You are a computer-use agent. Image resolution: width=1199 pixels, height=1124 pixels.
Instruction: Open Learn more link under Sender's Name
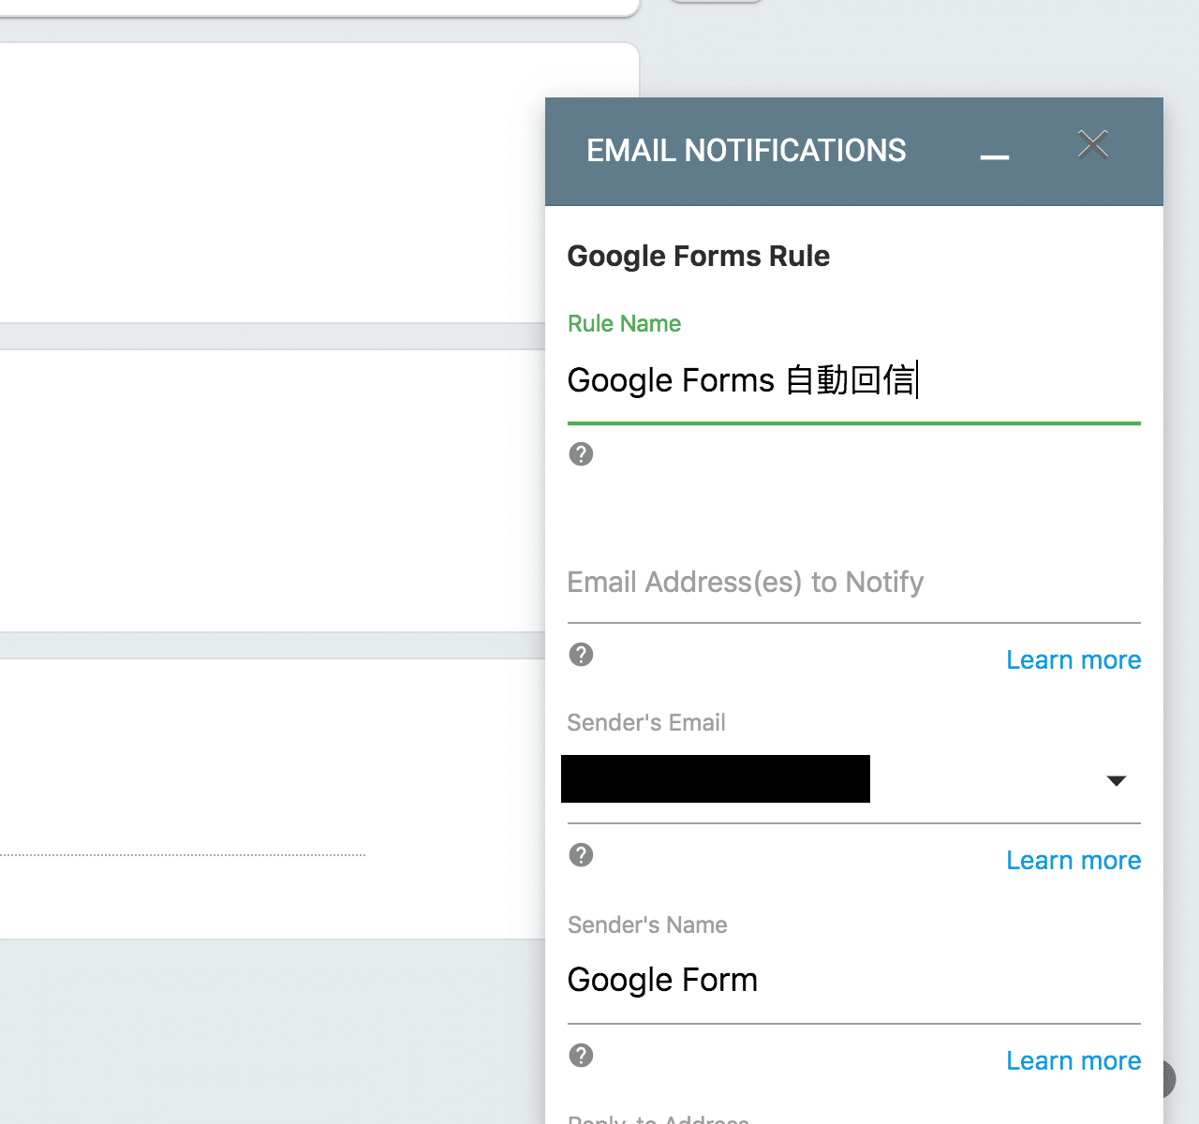tap(1073, 1061)
